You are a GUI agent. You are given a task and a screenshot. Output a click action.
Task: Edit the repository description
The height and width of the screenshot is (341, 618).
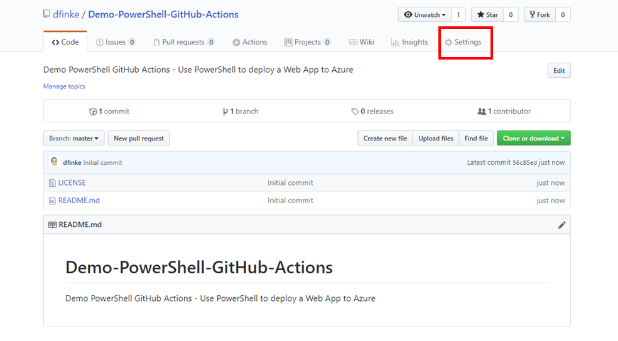point(559,70)
